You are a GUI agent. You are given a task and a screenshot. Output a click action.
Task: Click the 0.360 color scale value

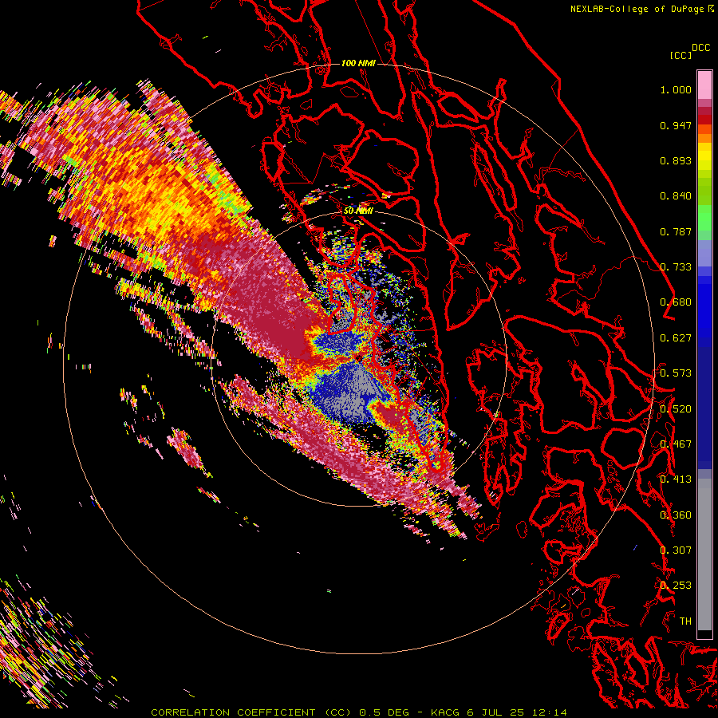pyautogui.click(x=676, y=515)
